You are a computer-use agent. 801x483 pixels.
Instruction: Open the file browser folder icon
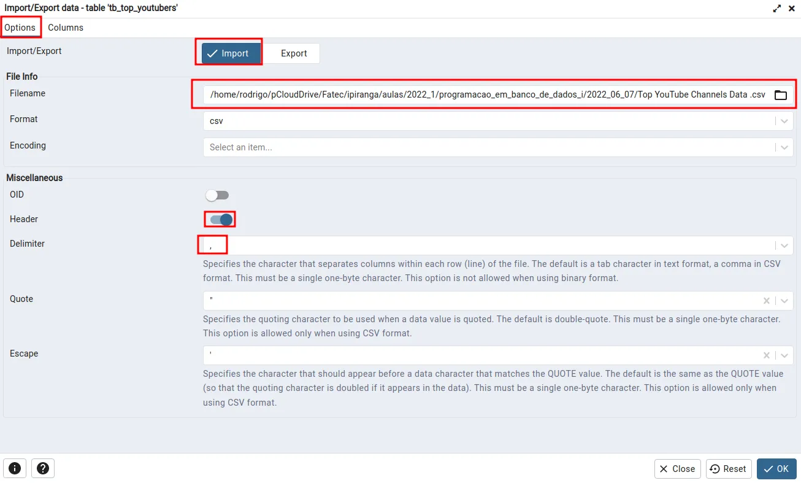click(x=780, y=95)
